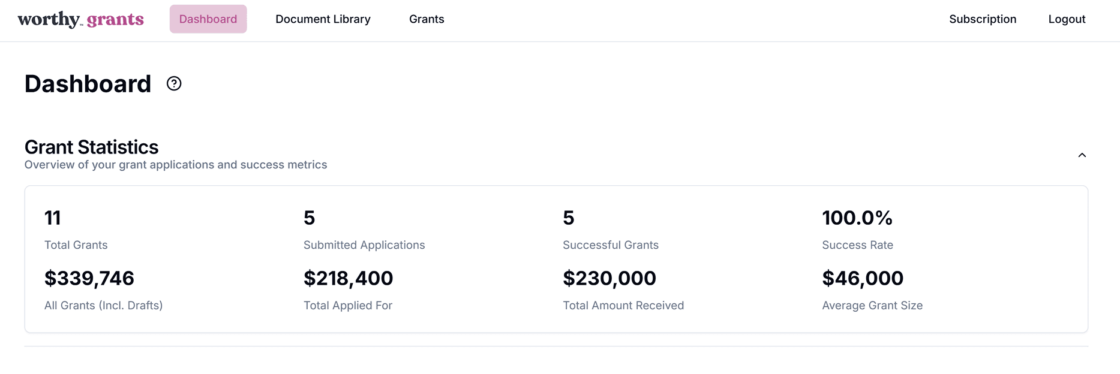This screenshot has height=374, width=1120.
Task: Open the Dashboard help question mark icon
Action: [x=174, y=84]
